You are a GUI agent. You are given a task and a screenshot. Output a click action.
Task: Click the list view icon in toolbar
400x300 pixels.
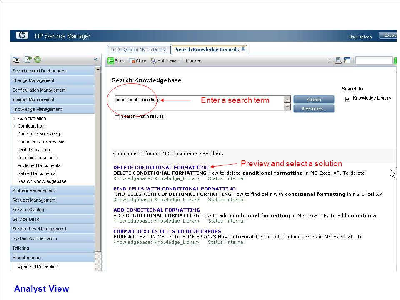click(x=347, y=60)
